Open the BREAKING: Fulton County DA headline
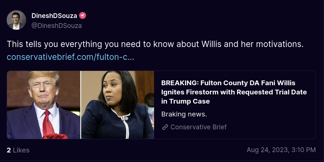 coord(234,92)
